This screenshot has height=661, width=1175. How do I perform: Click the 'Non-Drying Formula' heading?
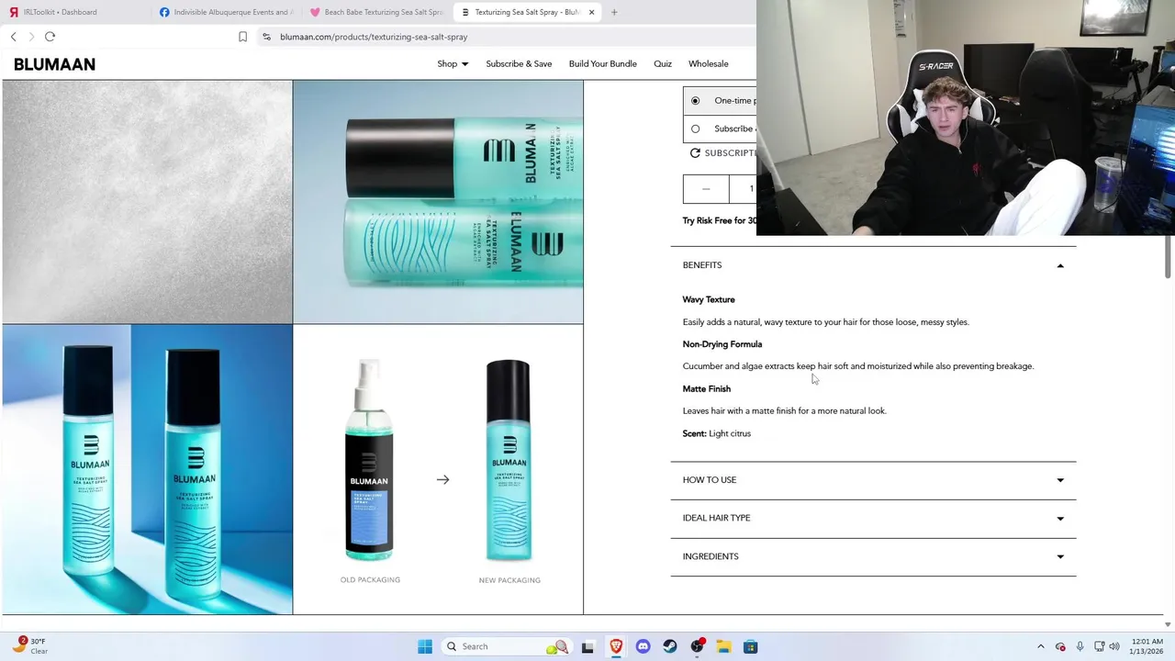[x=722, y=344]
